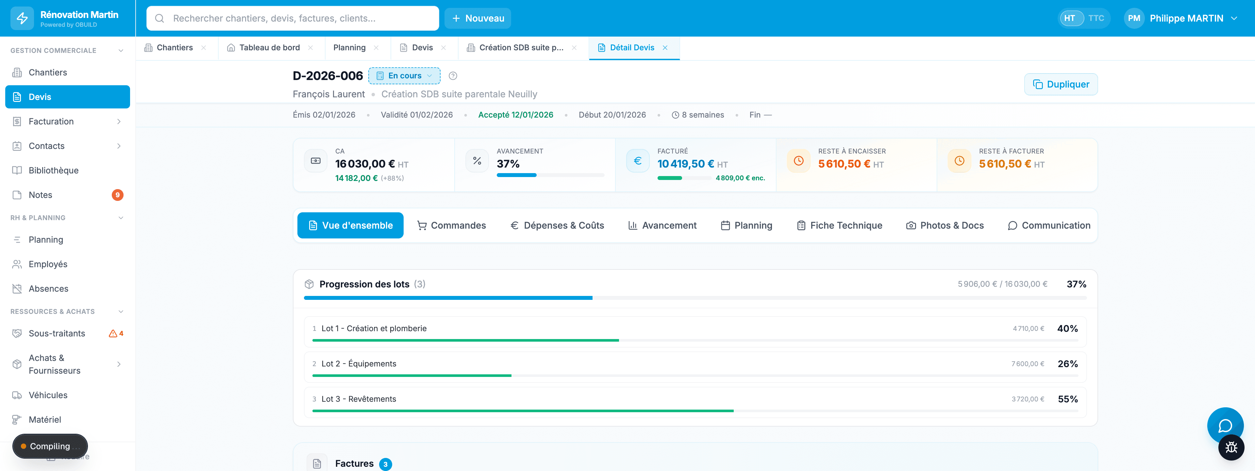1255x471 pixels.
Task: Open Bibliothèque in the sidebar
Action: tap(68, 171)
